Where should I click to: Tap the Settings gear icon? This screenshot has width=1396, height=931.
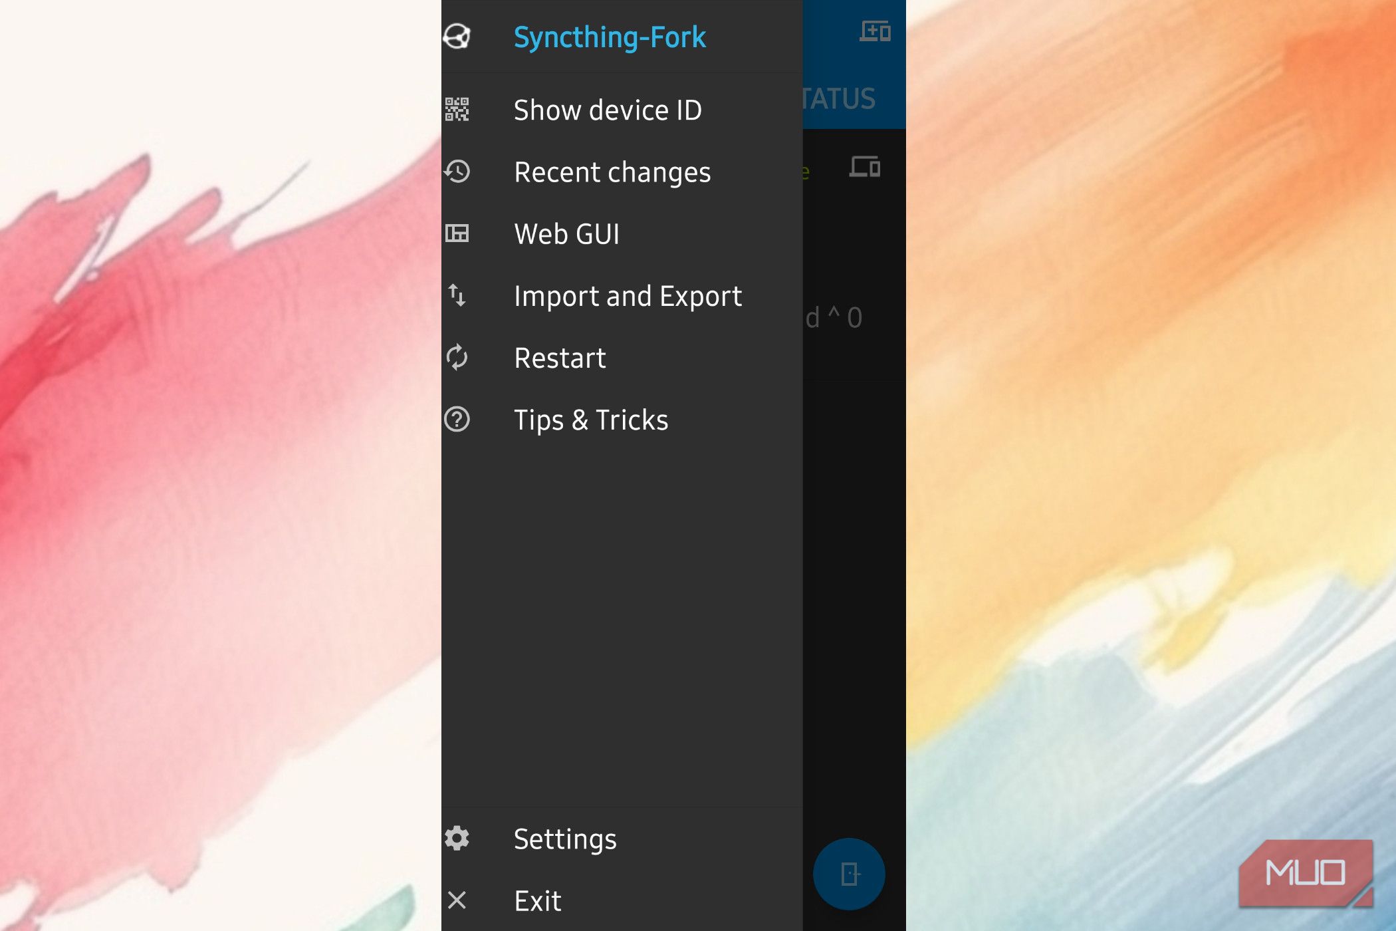pos(457,839)
